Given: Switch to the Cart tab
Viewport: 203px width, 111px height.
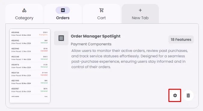Looking at the screenshot, I should [101, 14].
